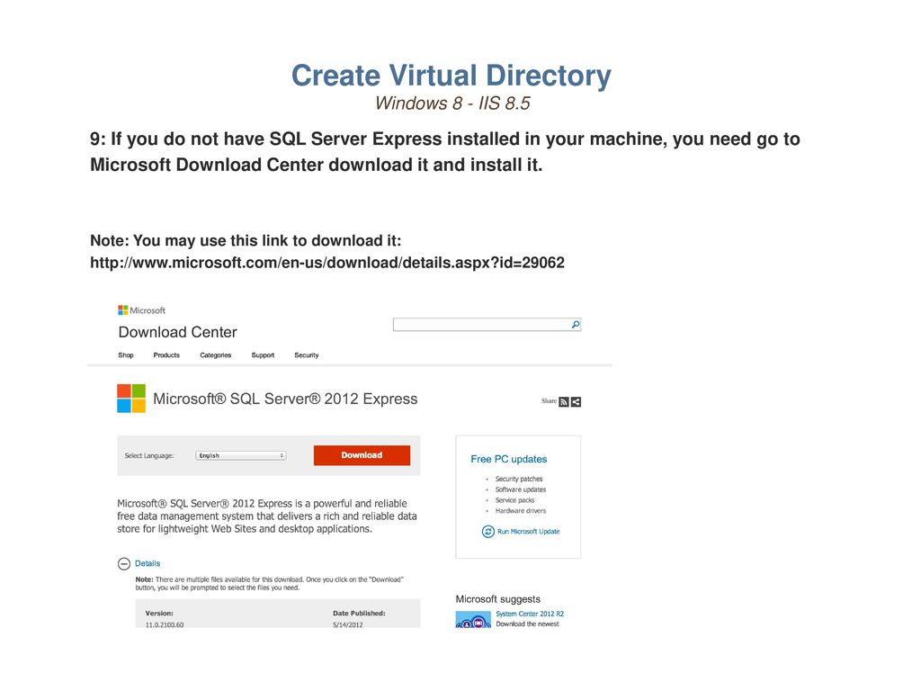Screen dimensions: 921x691
Task: Click the Share label text
Action: 549,400
